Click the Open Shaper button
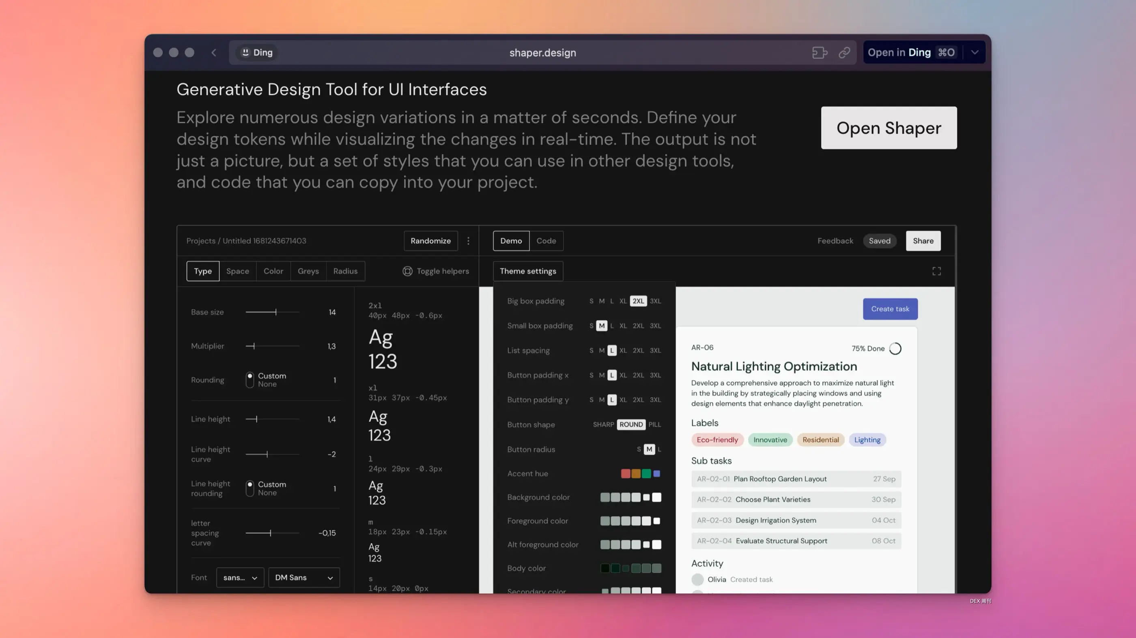 coord(889,128)
